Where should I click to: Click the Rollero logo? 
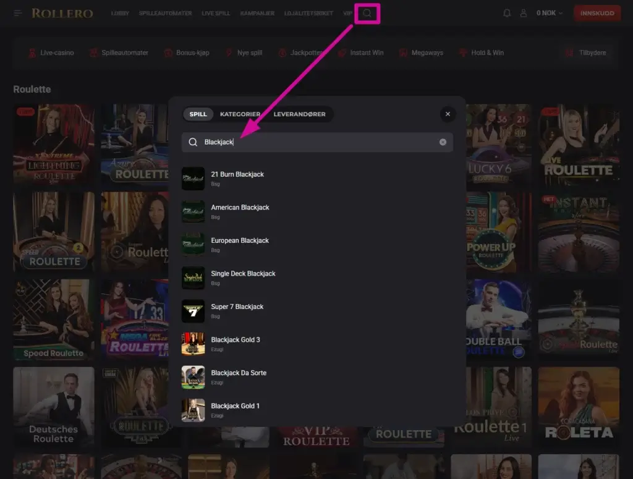tap(62, 14)
